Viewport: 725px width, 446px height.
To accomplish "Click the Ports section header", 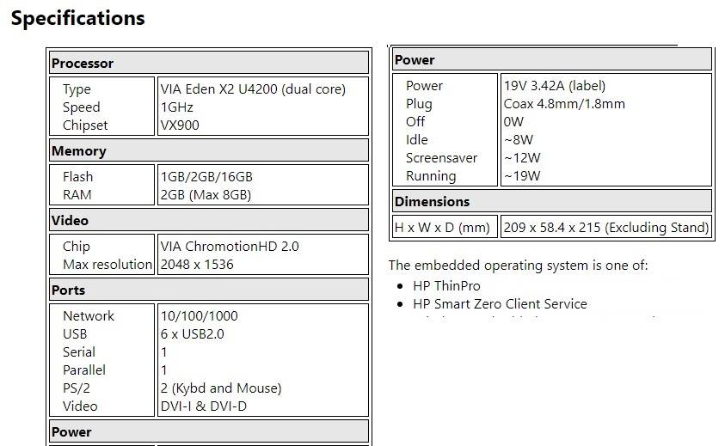I will [x=69, y=290].
